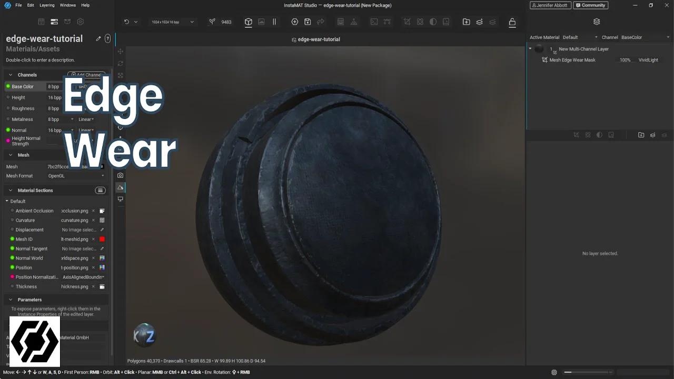The image size is (674, 379).
Task: Select the Mesh Edge Wear Mask modifier icon
Action: click(545, 59)
